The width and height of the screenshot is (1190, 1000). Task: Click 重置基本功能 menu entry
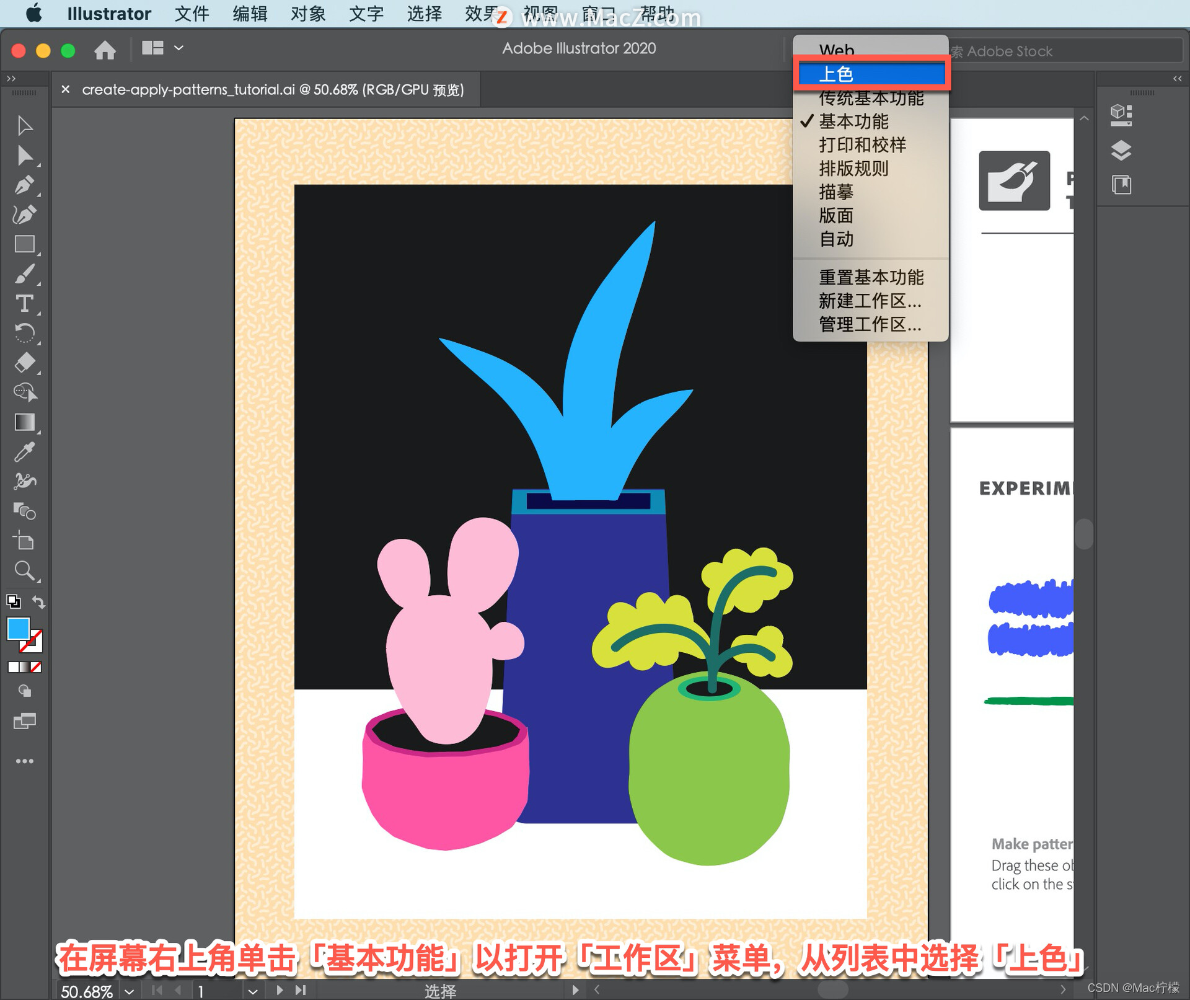(870, 277)
